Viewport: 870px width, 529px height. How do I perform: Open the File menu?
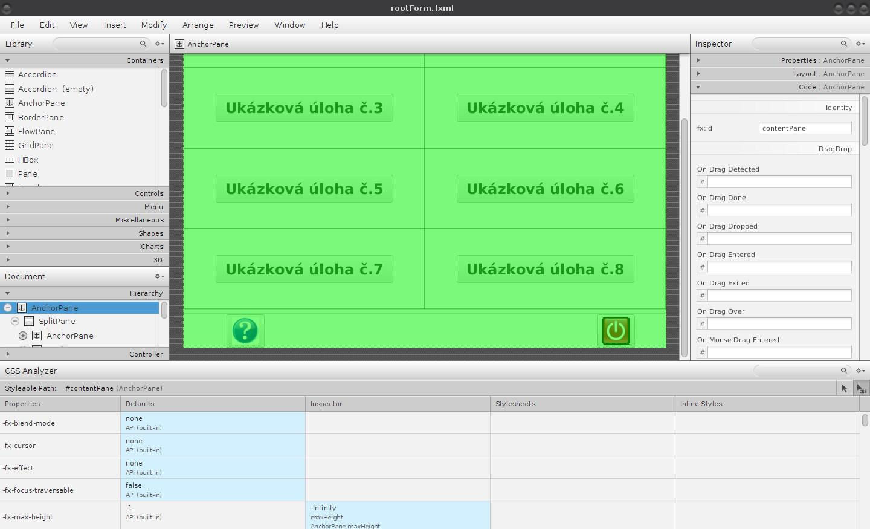(x=18, y=25)
